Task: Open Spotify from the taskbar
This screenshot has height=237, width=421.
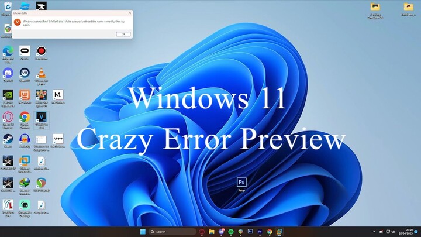Action: click(231, 232)
